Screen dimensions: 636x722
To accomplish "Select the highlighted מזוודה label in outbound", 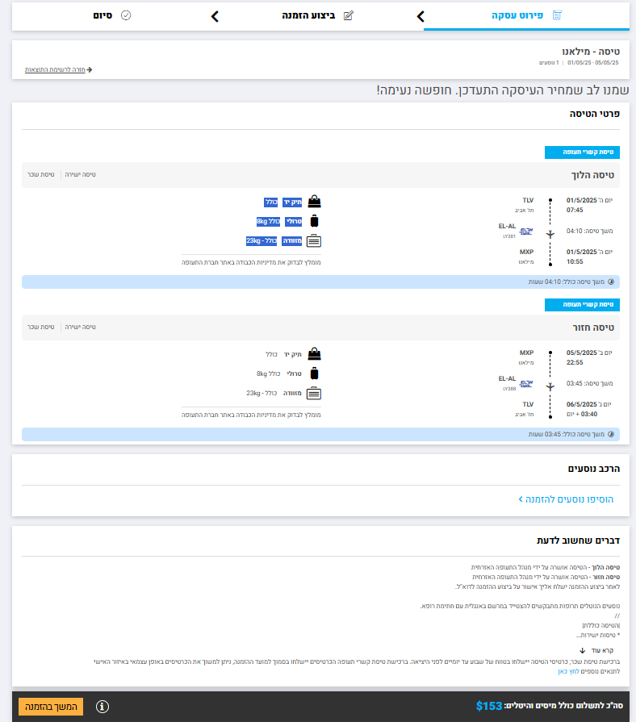I will click(x=291, y=241).
